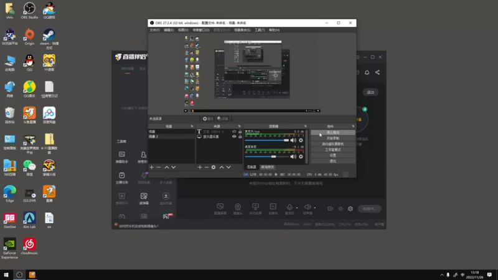Open the 停靠窗口(D) menu in OBS
Screen dimensions: 498x280
pyautogui.click(x=200, y=30)
